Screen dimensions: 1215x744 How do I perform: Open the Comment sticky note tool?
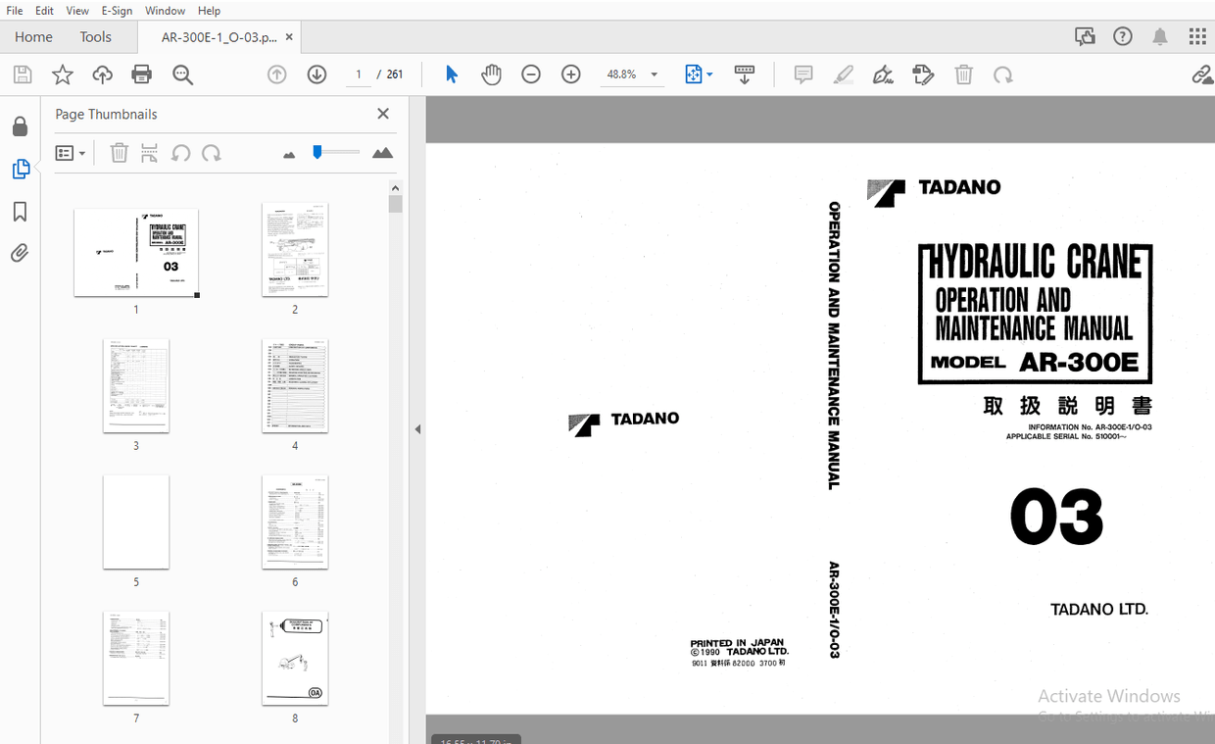tap(802, 74)
